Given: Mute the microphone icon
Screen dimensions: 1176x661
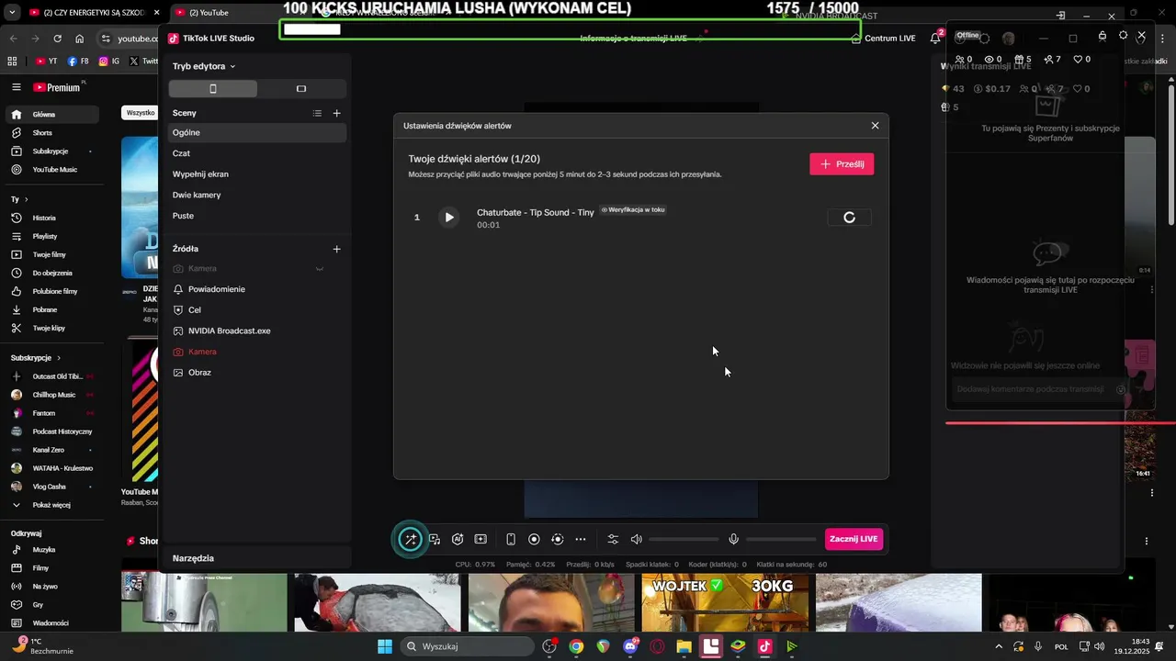Looking at the screenshot, I should pyautogui.click(x=733, y=539).
